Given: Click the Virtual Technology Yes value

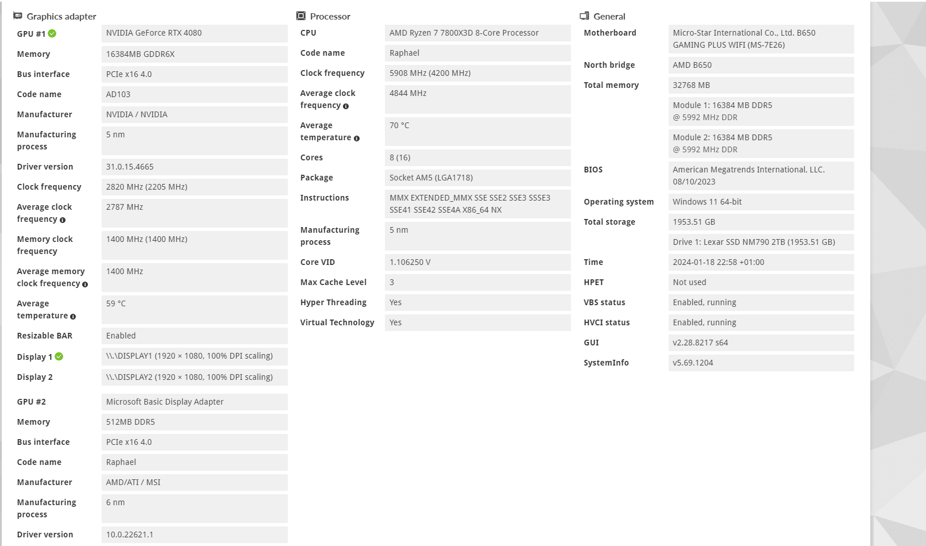Looking at the screenshot, I should click(x=478, y=322).
